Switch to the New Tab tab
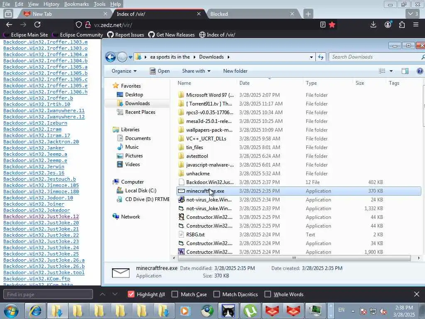425x319 pixels. 65,14
